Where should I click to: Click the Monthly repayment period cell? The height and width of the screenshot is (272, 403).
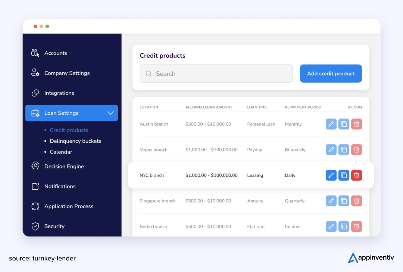(293, 124)
